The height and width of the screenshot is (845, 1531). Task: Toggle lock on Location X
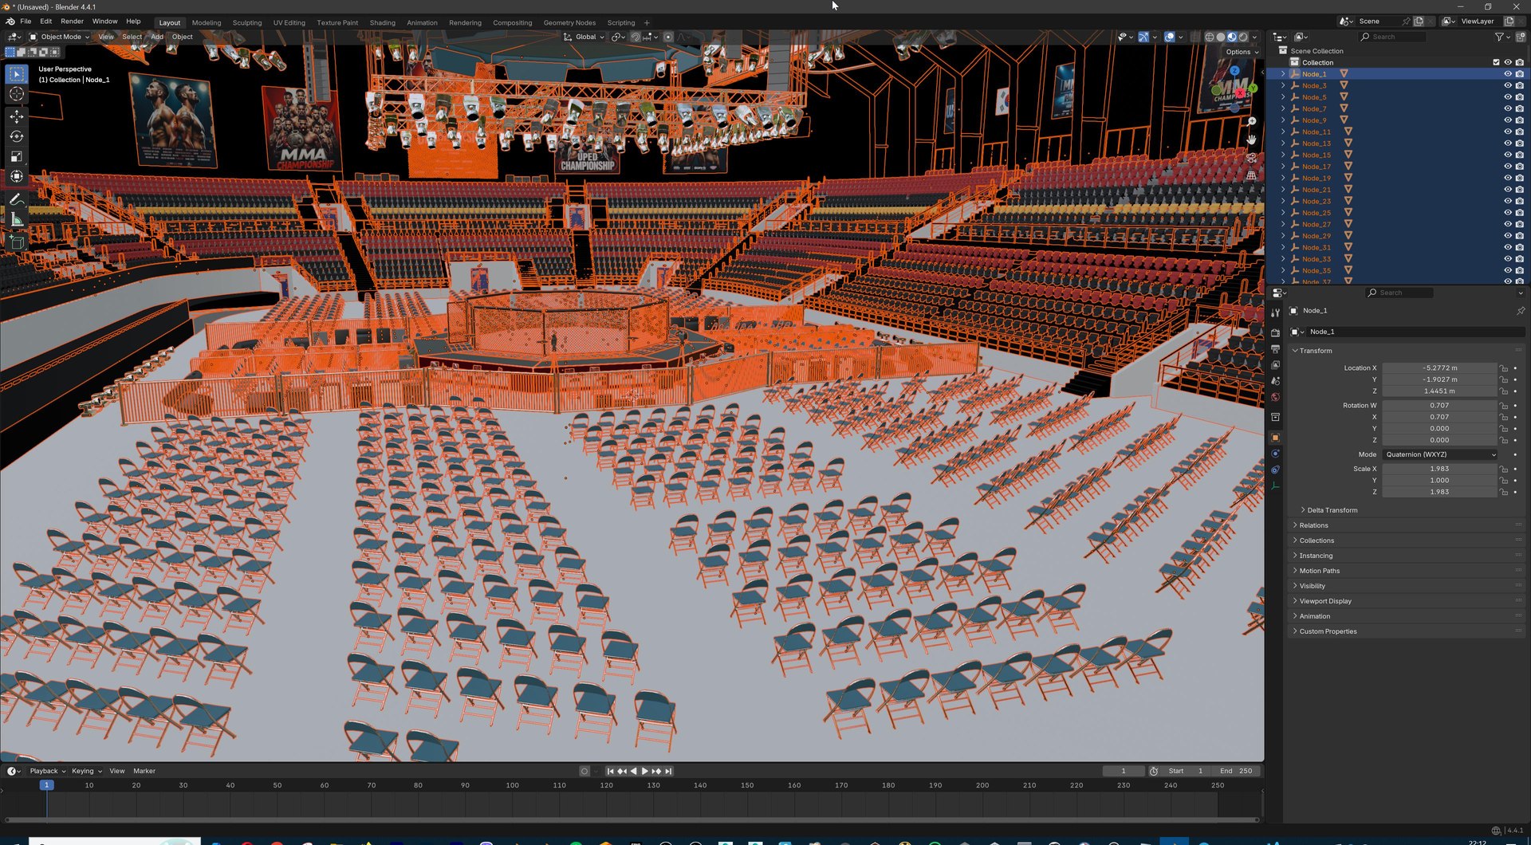pos(1504,368)
